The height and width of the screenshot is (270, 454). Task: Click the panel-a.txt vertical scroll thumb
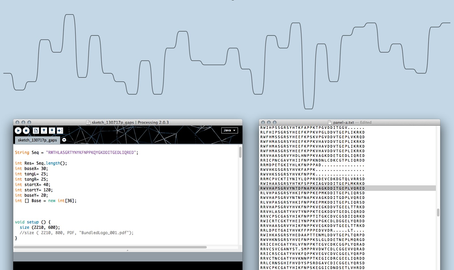[x=438, y=212]
